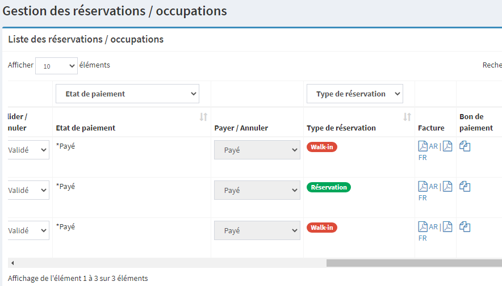This screenshot has width=502, height=286.
Task: Open the Etat de paiement filter dropdown
Action: click(127, 94)
